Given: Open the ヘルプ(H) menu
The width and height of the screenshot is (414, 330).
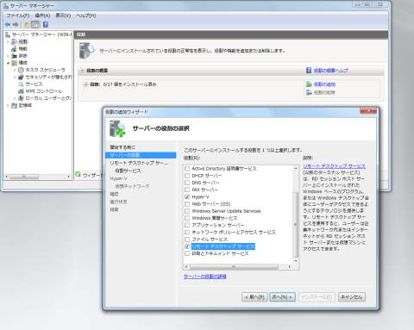Looking at the screenshot, I should [85, 16].
